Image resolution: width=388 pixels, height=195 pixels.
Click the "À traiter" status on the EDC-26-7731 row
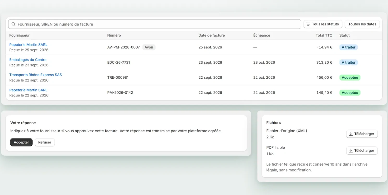coord(348,62)
